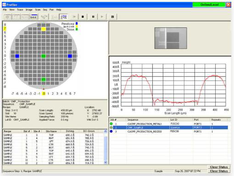Viewport: 234px width, 176px height.
Task: Open the View menu
Action: pyautogui.click(x=12, y=10)
